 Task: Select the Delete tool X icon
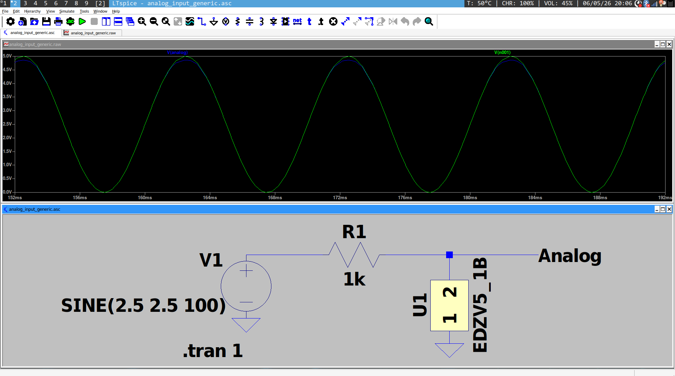pyautogui.click(x=333, y=21)
